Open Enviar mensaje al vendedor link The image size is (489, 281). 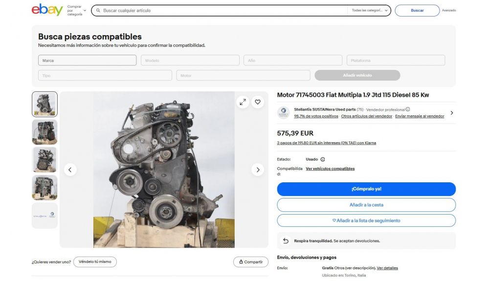click(x=420, y=116)
